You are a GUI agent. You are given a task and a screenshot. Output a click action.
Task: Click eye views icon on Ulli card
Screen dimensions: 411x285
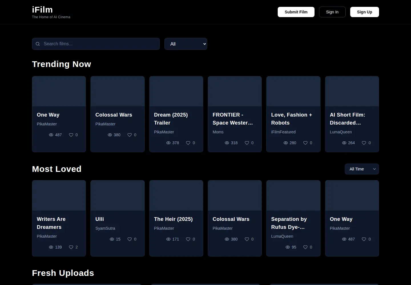[x=112, y=239]
